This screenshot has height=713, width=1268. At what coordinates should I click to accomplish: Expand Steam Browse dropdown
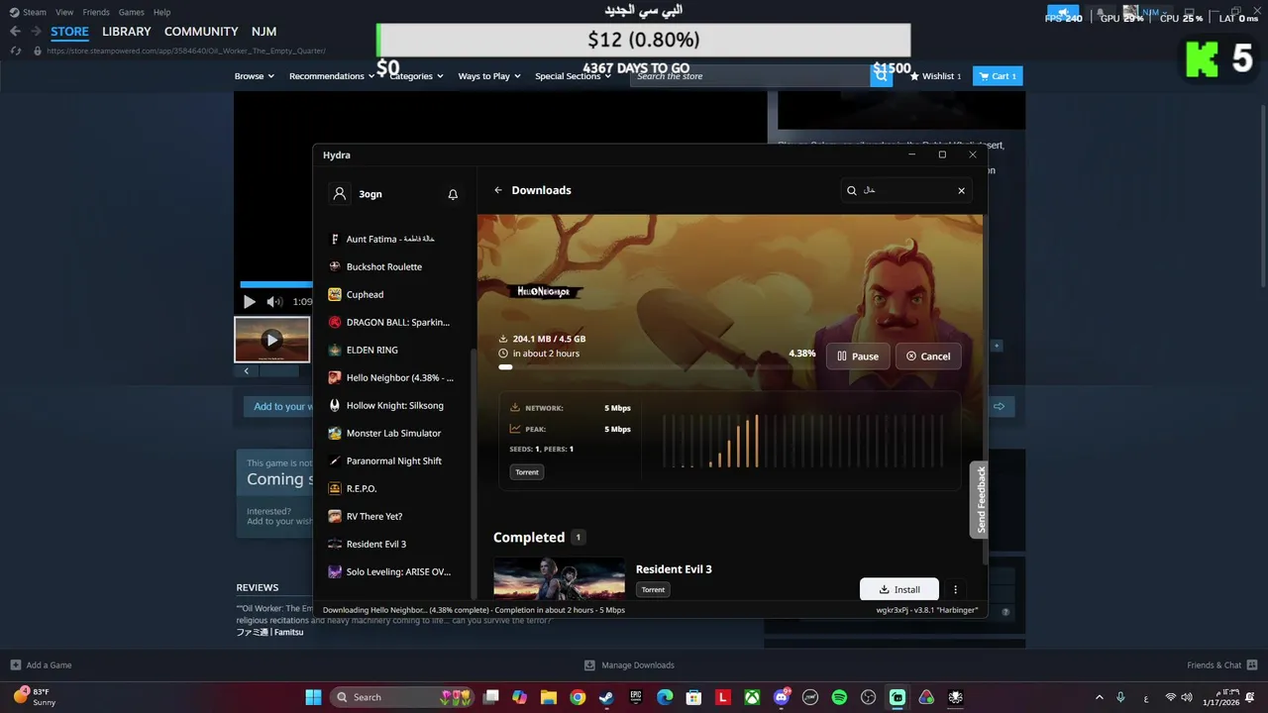[255, 76]
